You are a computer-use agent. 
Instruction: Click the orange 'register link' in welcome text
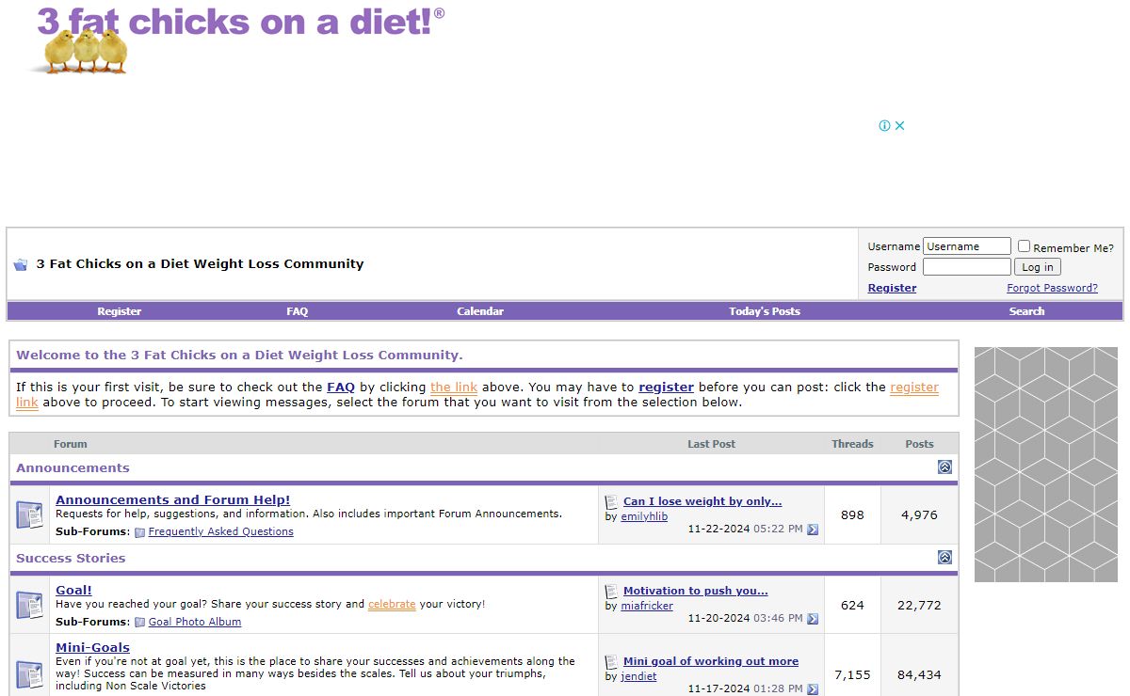[x=914, y=388]
